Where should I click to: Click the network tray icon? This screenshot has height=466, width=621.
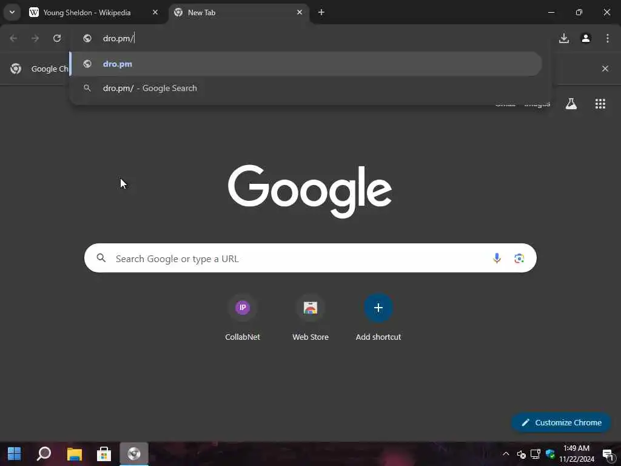535,454
